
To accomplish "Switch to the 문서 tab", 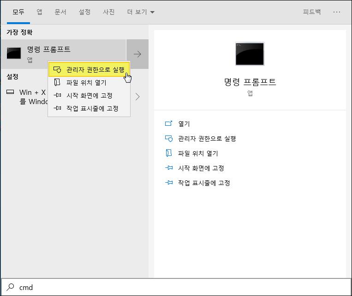I will [60, 12].
